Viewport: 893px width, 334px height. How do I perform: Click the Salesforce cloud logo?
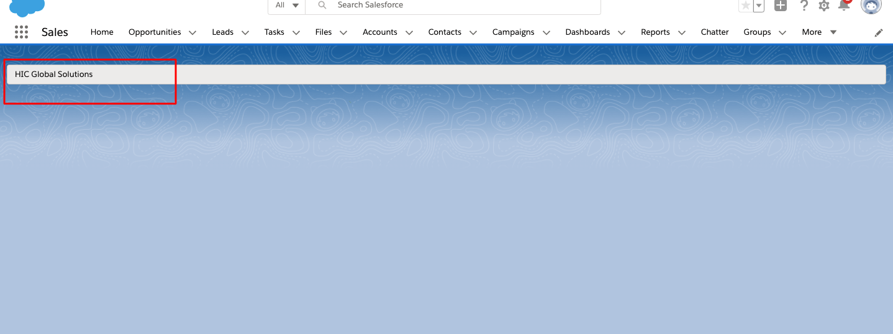pyautogui.click(x=27, y=7)
